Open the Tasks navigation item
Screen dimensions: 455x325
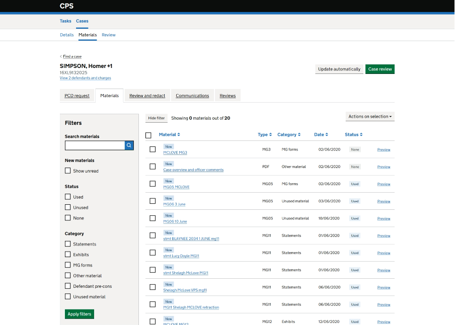click(x=65, y=21)
